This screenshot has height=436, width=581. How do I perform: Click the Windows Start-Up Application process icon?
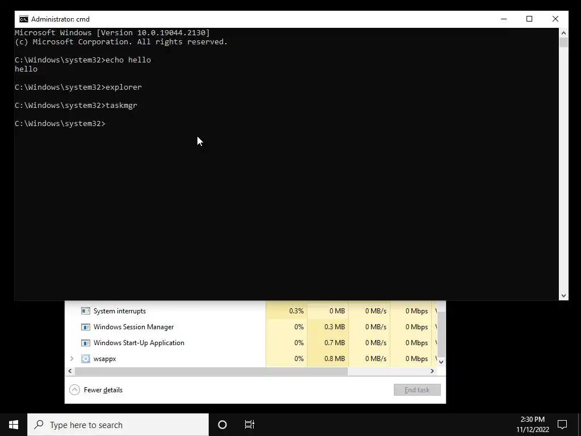click(x=86, y=343)
